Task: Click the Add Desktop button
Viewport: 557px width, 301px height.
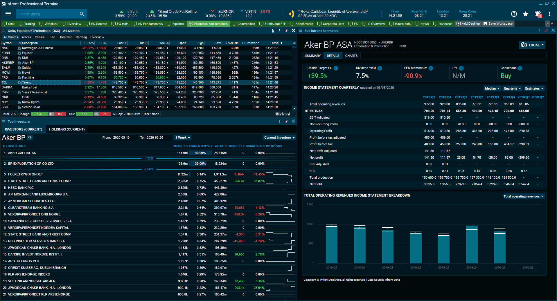Action: click(x=468, y=24)
